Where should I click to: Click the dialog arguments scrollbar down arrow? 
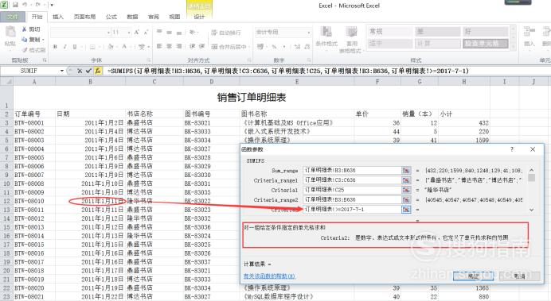(x=531, y=210)
